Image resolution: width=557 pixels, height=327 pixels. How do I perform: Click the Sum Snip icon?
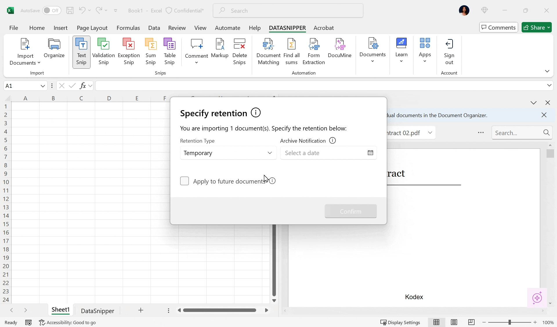click(151, 51)
